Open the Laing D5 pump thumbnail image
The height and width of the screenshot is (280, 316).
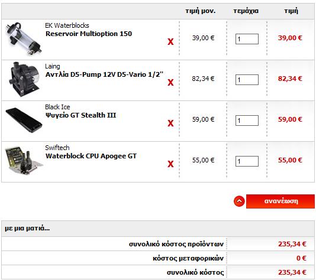[x=24, y=79]
